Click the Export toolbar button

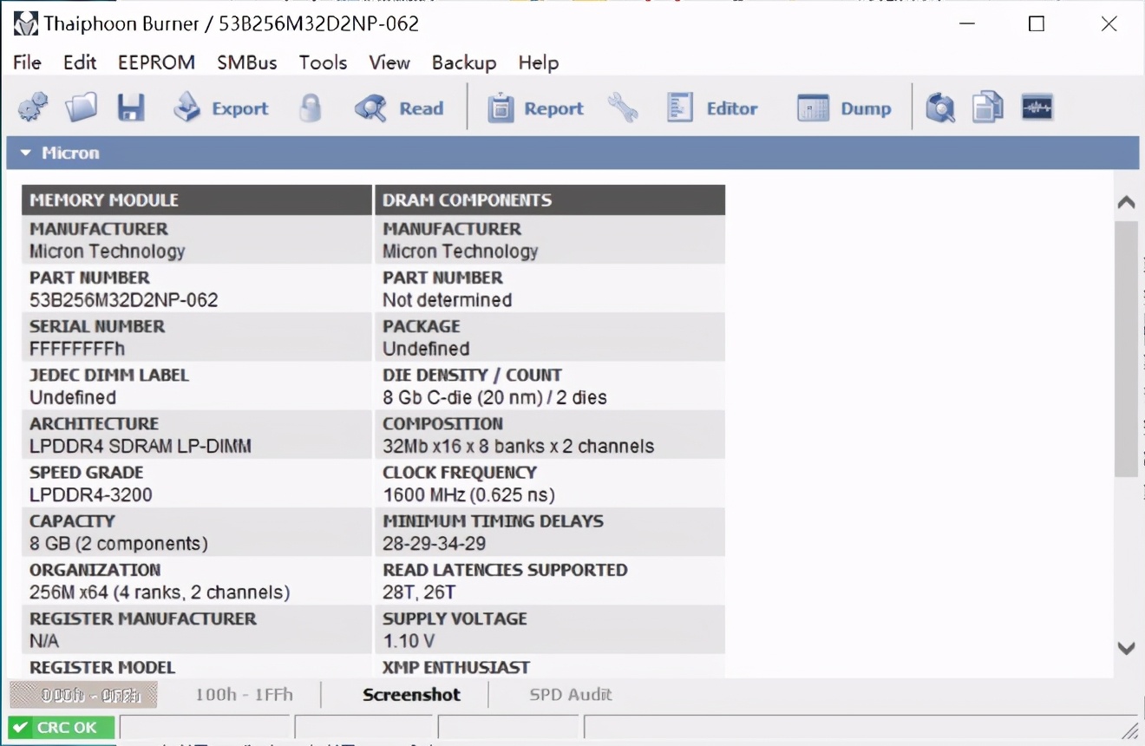click(x=220, y=108)
